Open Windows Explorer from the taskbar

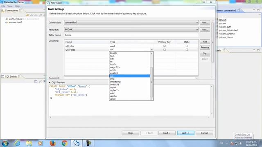(x=29, y=143)
